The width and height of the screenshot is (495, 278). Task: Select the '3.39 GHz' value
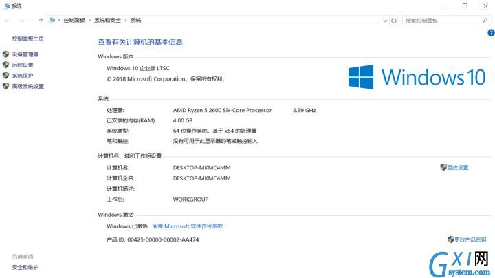[x=305, y=110]
